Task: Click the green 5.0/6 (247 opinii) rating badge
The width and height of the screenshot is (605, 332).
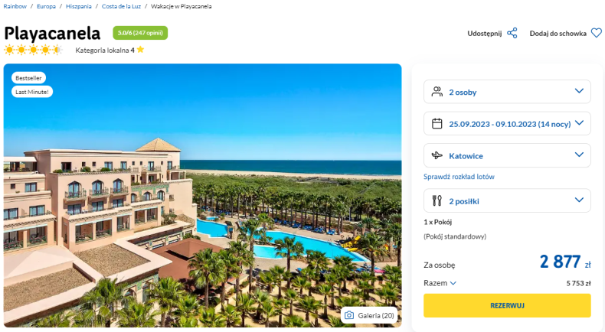Action: tap(140, 33)
